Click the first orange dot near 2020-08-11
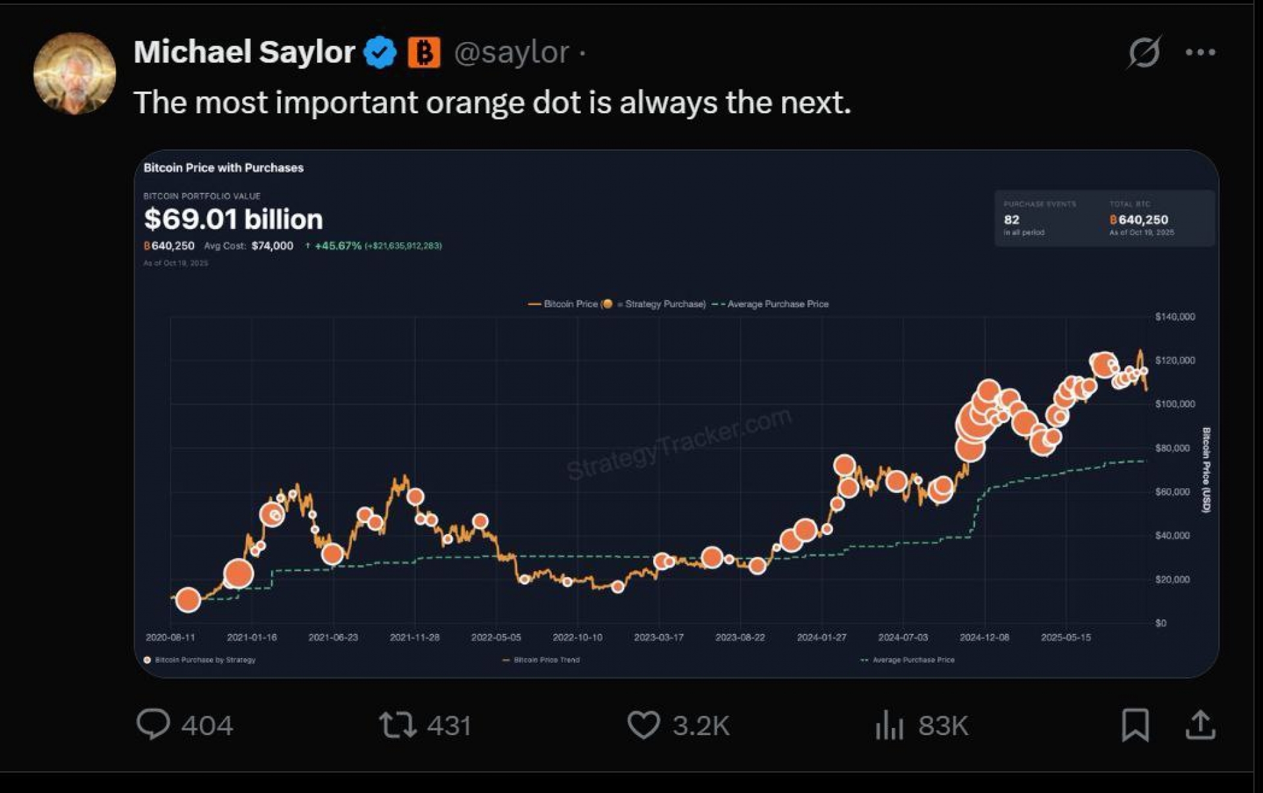Viewport: 1263px width, 793px height. point(188,600)
